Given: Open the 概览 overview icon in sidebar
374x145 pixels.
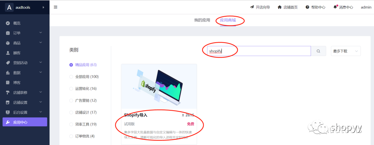Looking at the screenshot, I should click(x=8, y=23).
